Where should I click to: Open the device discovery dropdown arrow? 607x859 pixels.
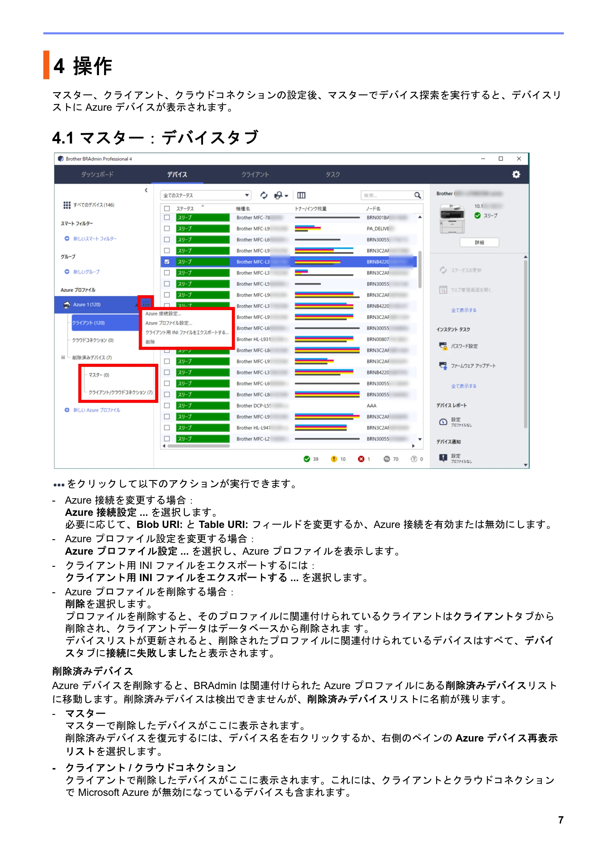pyautogui.click(x=287, y=196)
